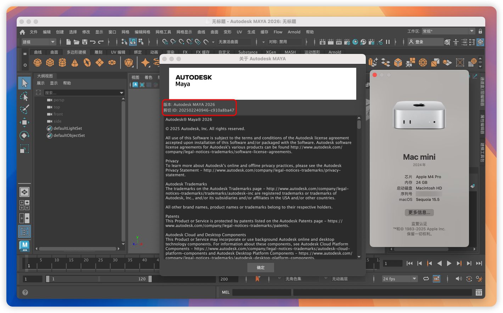The image size is (503, 313).
Task: Open the shelf settings gear menu
Action: [25, 65]
